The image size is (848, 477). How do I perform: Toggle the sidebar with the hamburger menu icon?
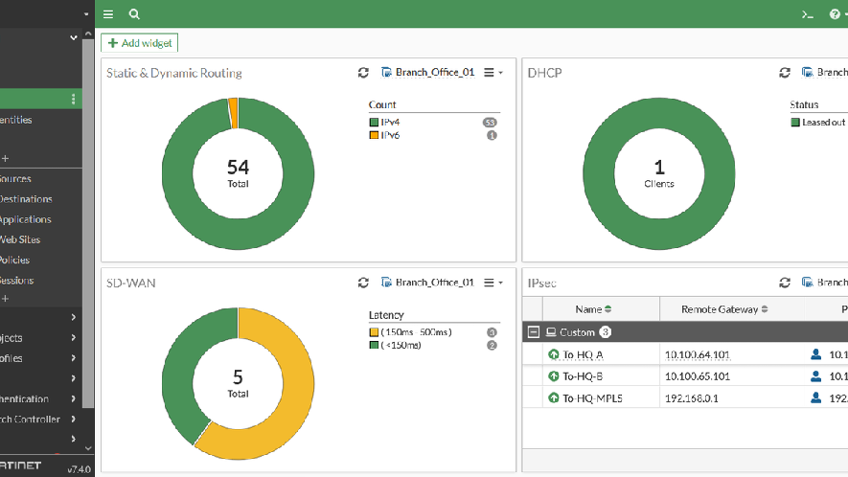coord(108,14)
